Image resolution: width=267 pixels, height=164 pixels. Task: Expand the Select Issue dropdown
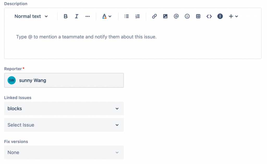64,125
